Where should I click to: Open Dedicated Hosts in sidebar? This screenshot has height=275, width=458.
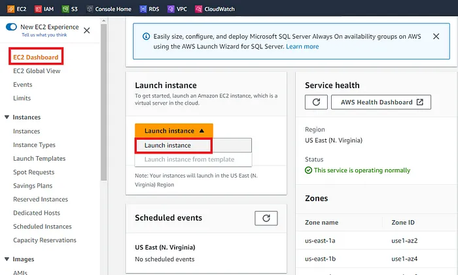coord(37,213)
